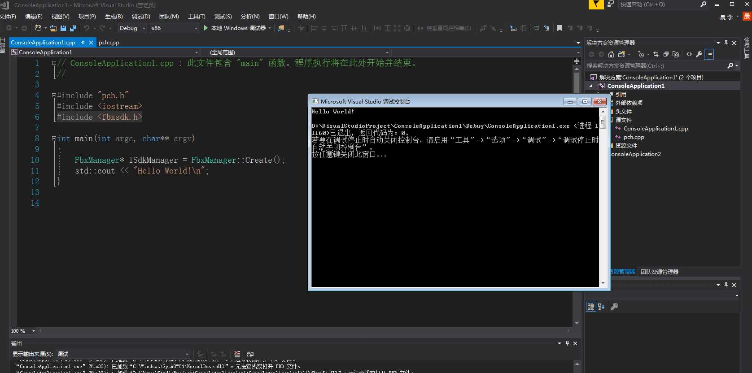Open the output source dropdown showing 调试
The image size is (752, 373).
click(123, 354)
